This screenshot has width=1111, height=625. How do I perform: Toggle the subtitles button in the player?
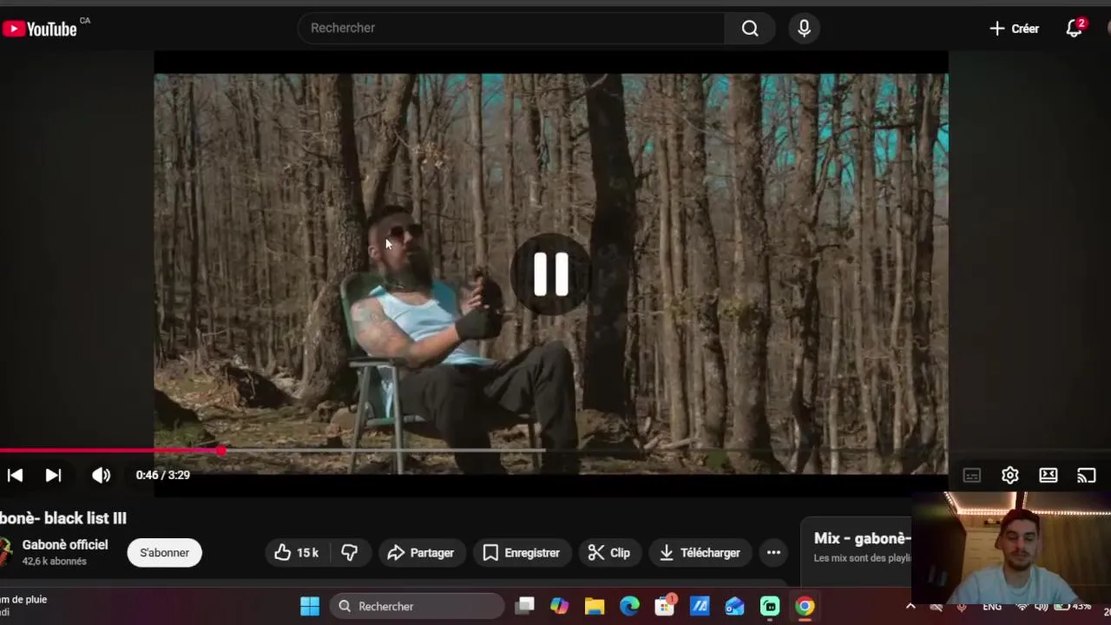click(x=972, y=476)
